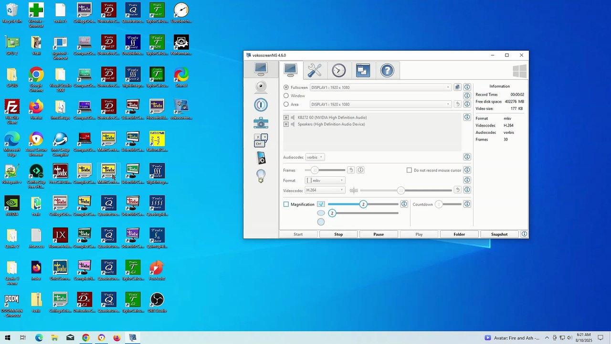
Task: Click the Magnification slider handle
Action: (x=363, y=204)
